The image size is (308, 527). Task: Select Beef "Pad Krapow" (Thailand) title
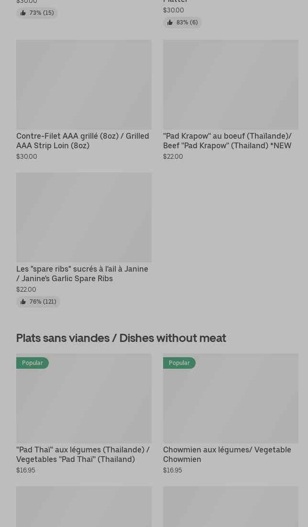(227, 141)
